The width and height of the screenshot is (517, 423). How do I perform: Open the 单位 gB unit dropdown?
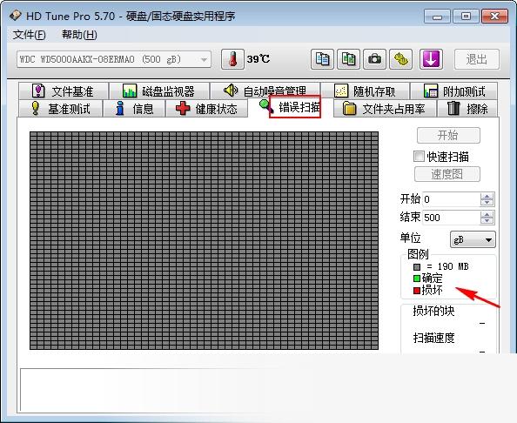click(x=473, y=239)
